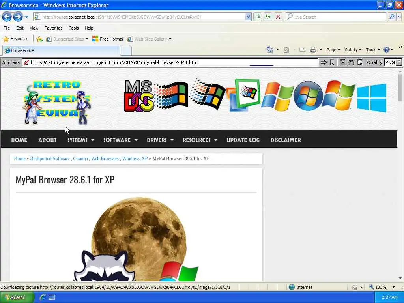Click the IE Forward button
This screenshot has height=303, width=404.
click(x=18, y=17)
